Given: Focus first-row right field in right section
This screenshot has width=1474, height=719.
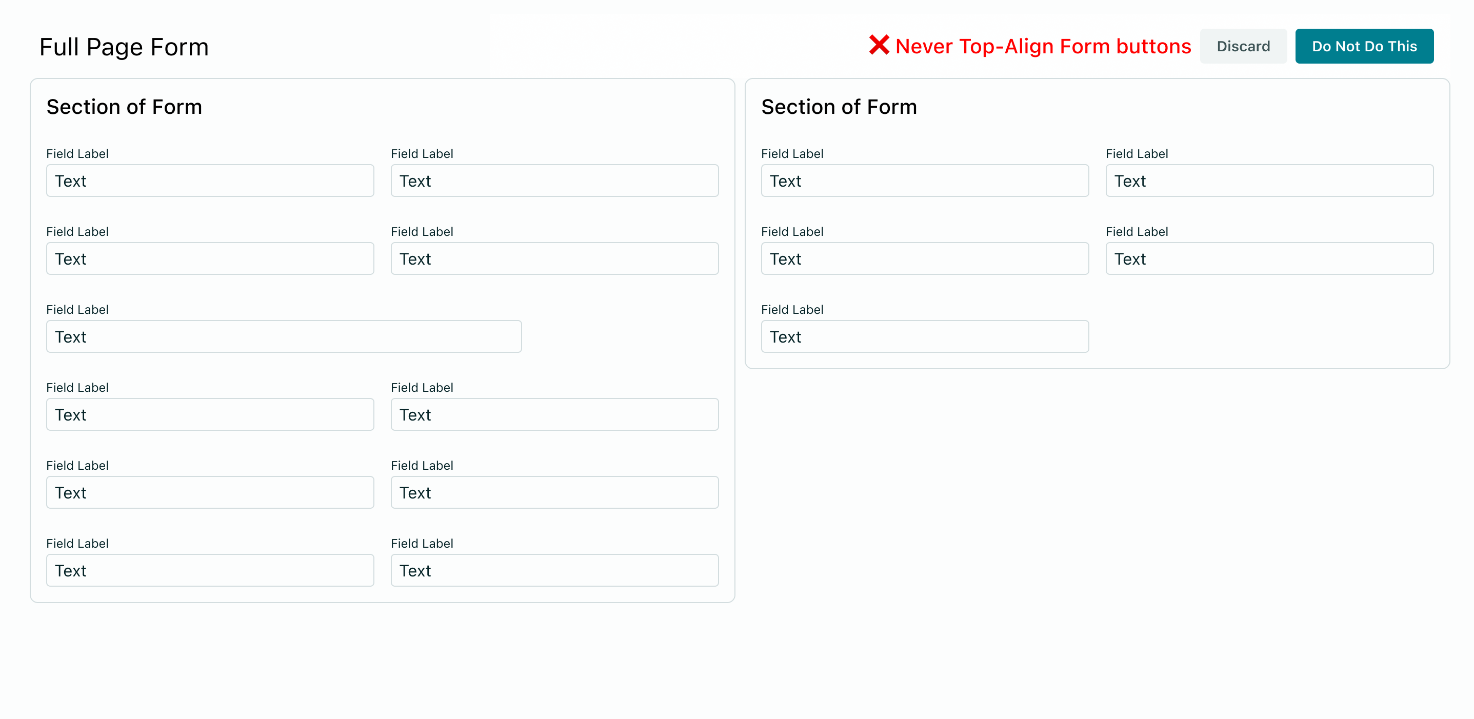Looking at the screenshot, I should click(1269, 181).
